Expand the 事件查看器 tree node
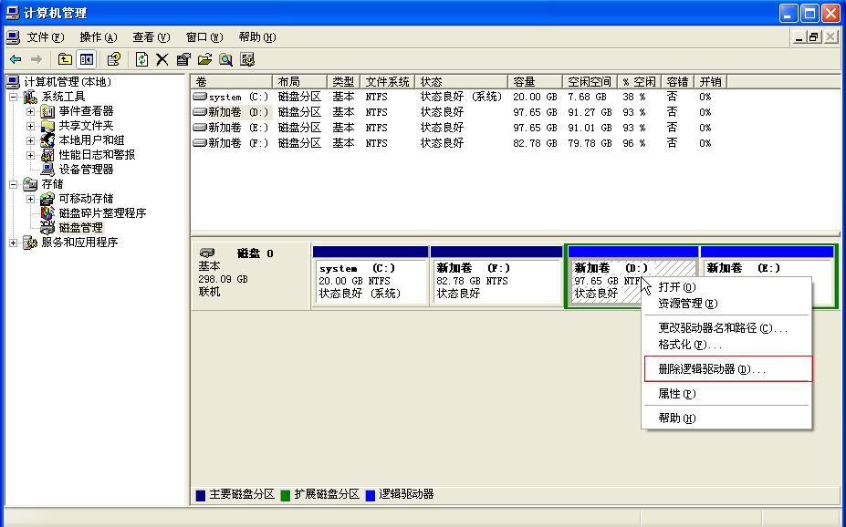846x527 pixels. (30, 111)
